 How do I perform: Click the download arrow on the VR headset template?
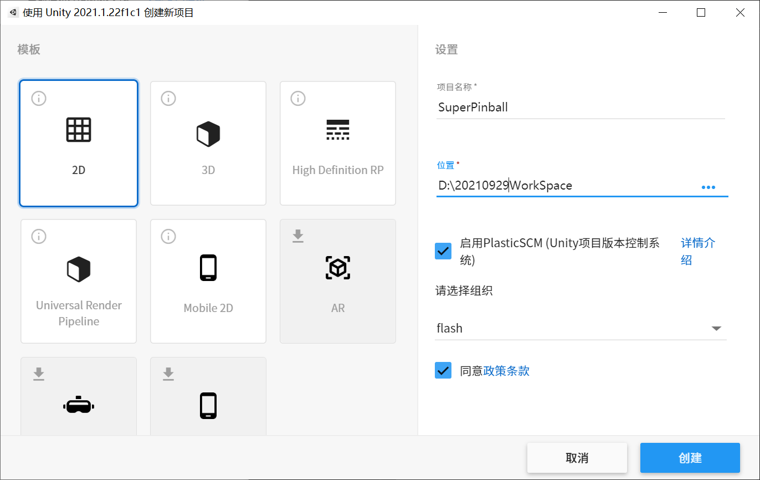(39, 375)
